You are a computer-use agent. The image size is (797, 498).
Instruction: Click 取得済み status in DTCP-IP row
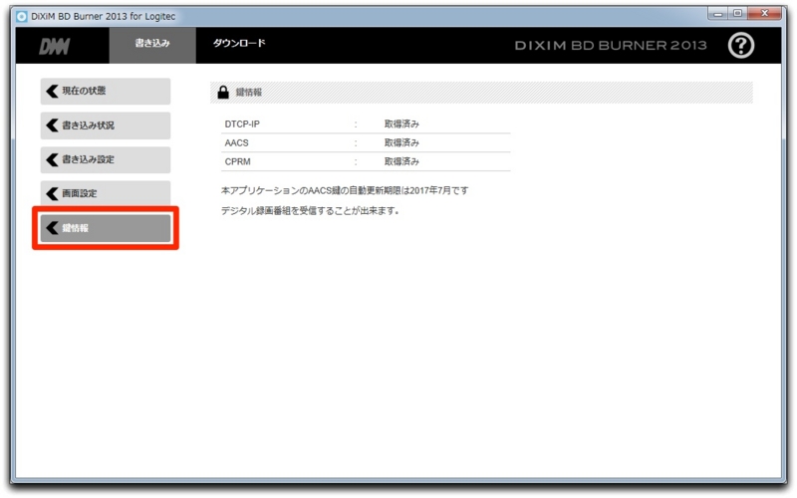point(401,124)
